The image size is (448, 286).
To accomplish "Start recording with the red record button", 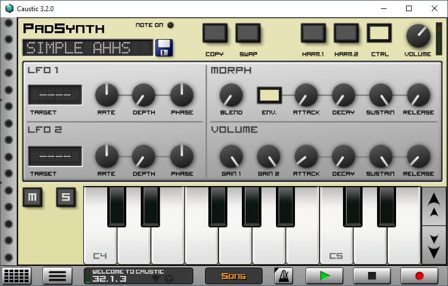I will (x=419, y=276).
